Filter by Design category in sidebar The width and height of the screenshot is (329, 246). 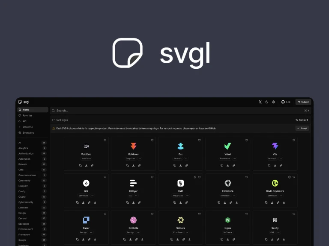tap(32, 213)
